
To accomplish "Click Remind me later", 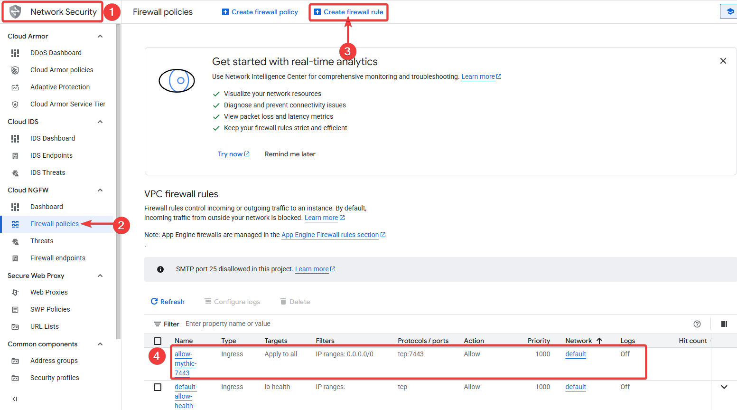I will coord(290,154).
